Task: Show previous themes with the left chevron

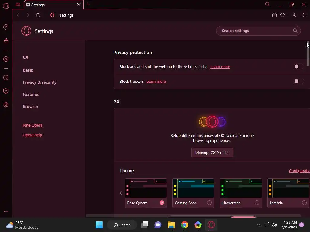Action: pyautogui.click(x=121, y=193)
